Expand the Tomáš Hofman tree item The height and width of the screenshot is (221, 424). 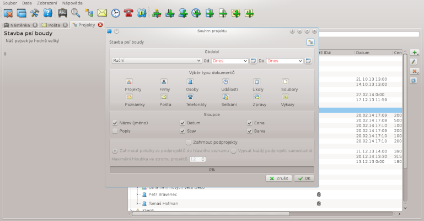137,203
